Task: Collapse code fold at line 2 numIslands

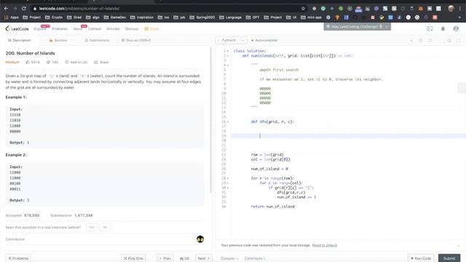Action: click(228, 56)
